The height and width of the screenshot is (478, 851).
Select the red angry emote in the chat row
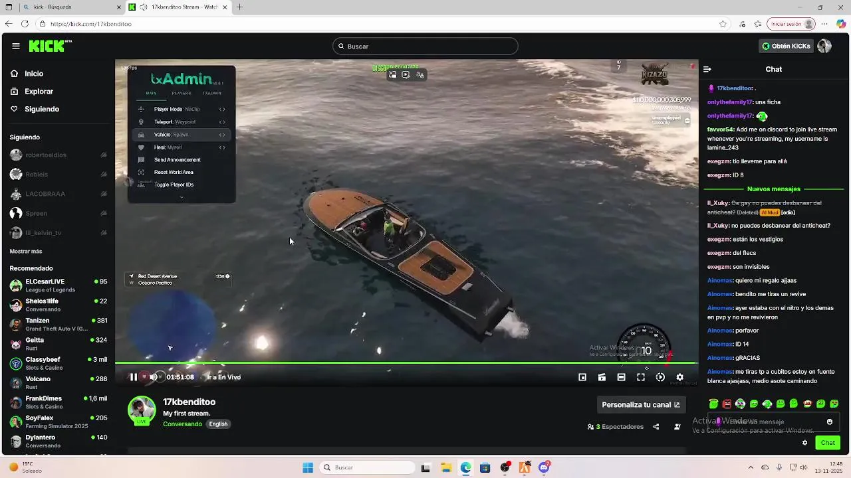tap(727, 404)
